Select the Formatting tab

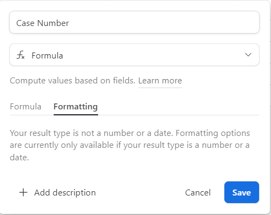pyautogui.click(x=76, y=107)
